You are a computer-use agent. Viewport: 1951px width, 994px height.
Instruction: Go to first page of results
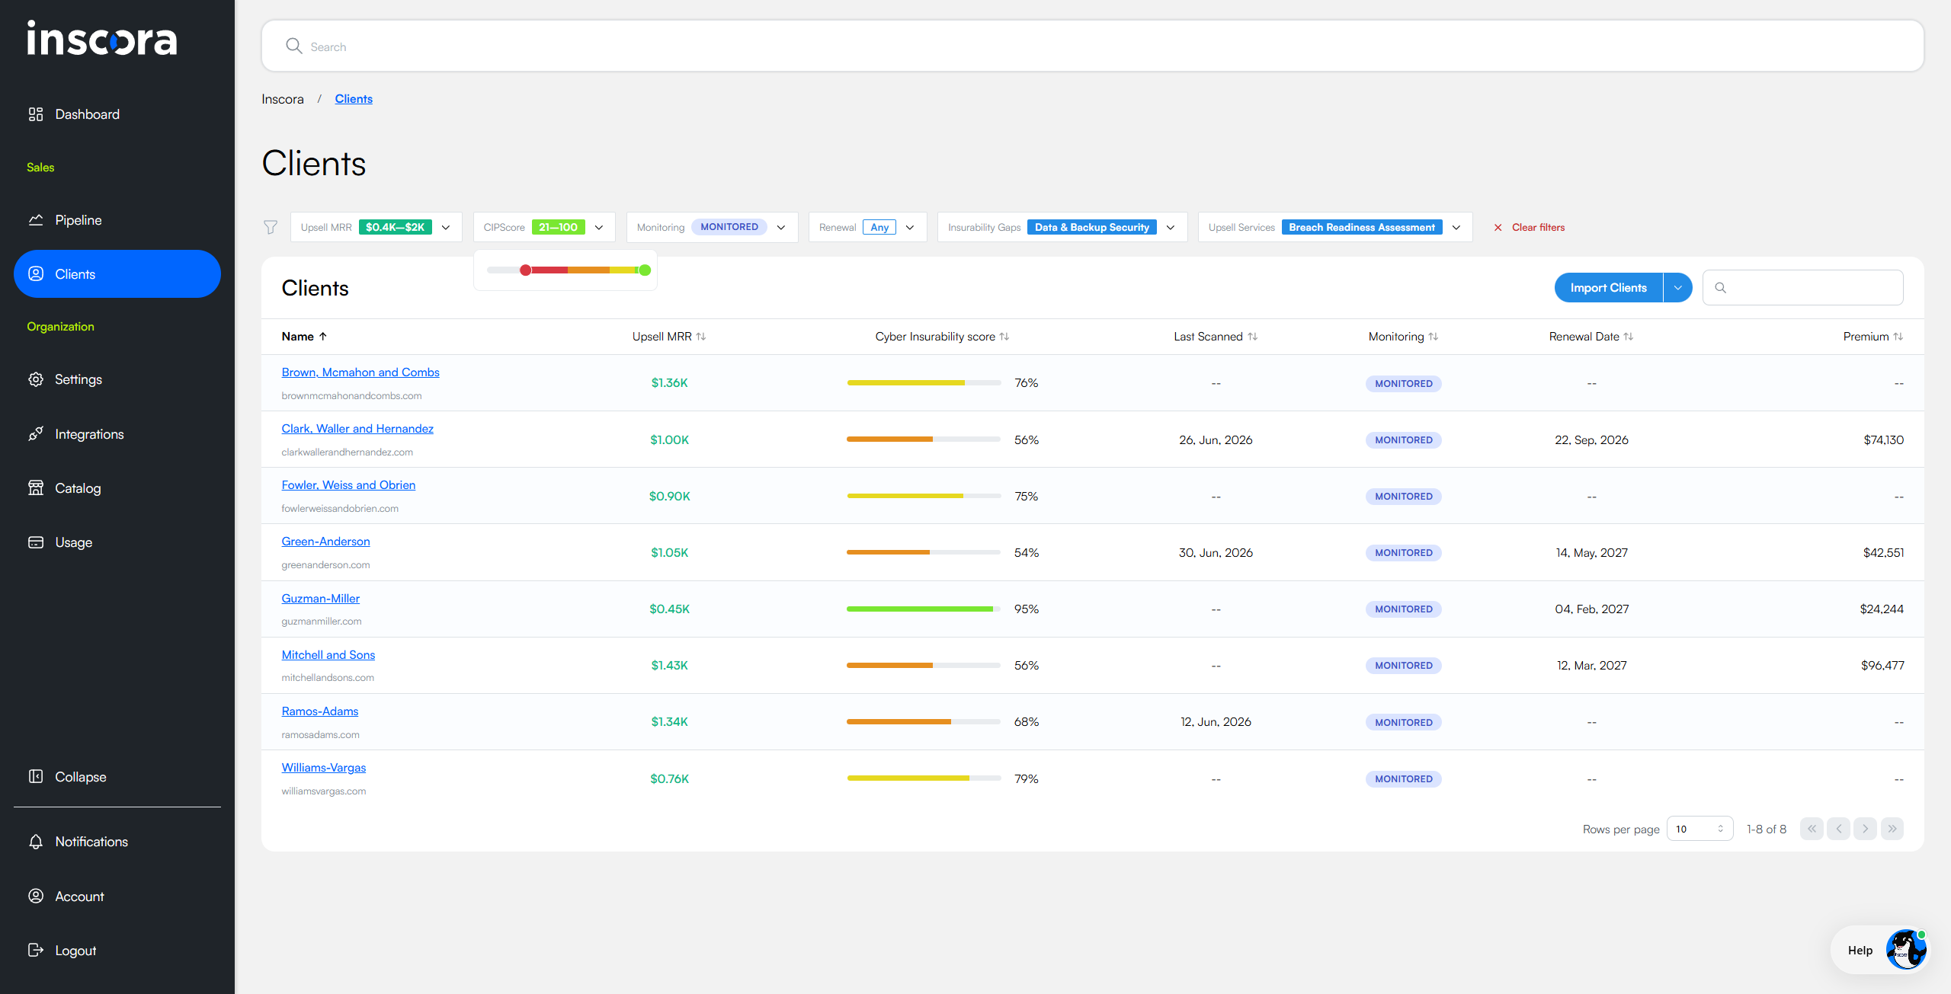pos(1812,829)
